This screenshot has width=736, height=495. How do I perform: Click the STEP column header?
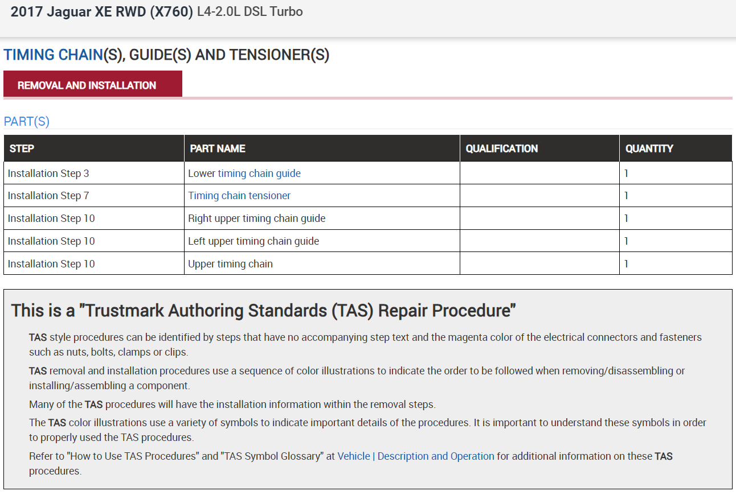point(22,148)
